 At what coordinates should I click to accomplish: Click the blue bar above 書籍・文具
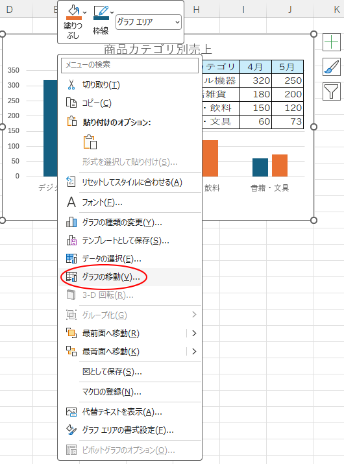tap(260, 167)
